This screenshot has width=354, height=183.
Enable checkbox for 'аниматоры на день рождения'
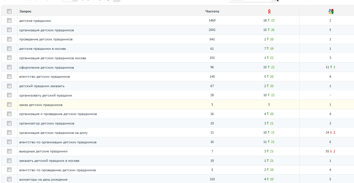[9, 179]
